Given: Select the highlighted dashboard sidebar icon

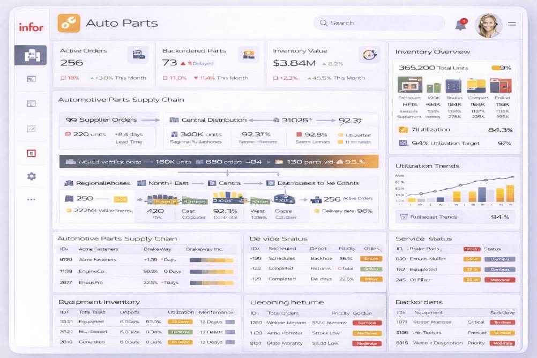Looking at the screenshot, I should [x=31, y=55].
